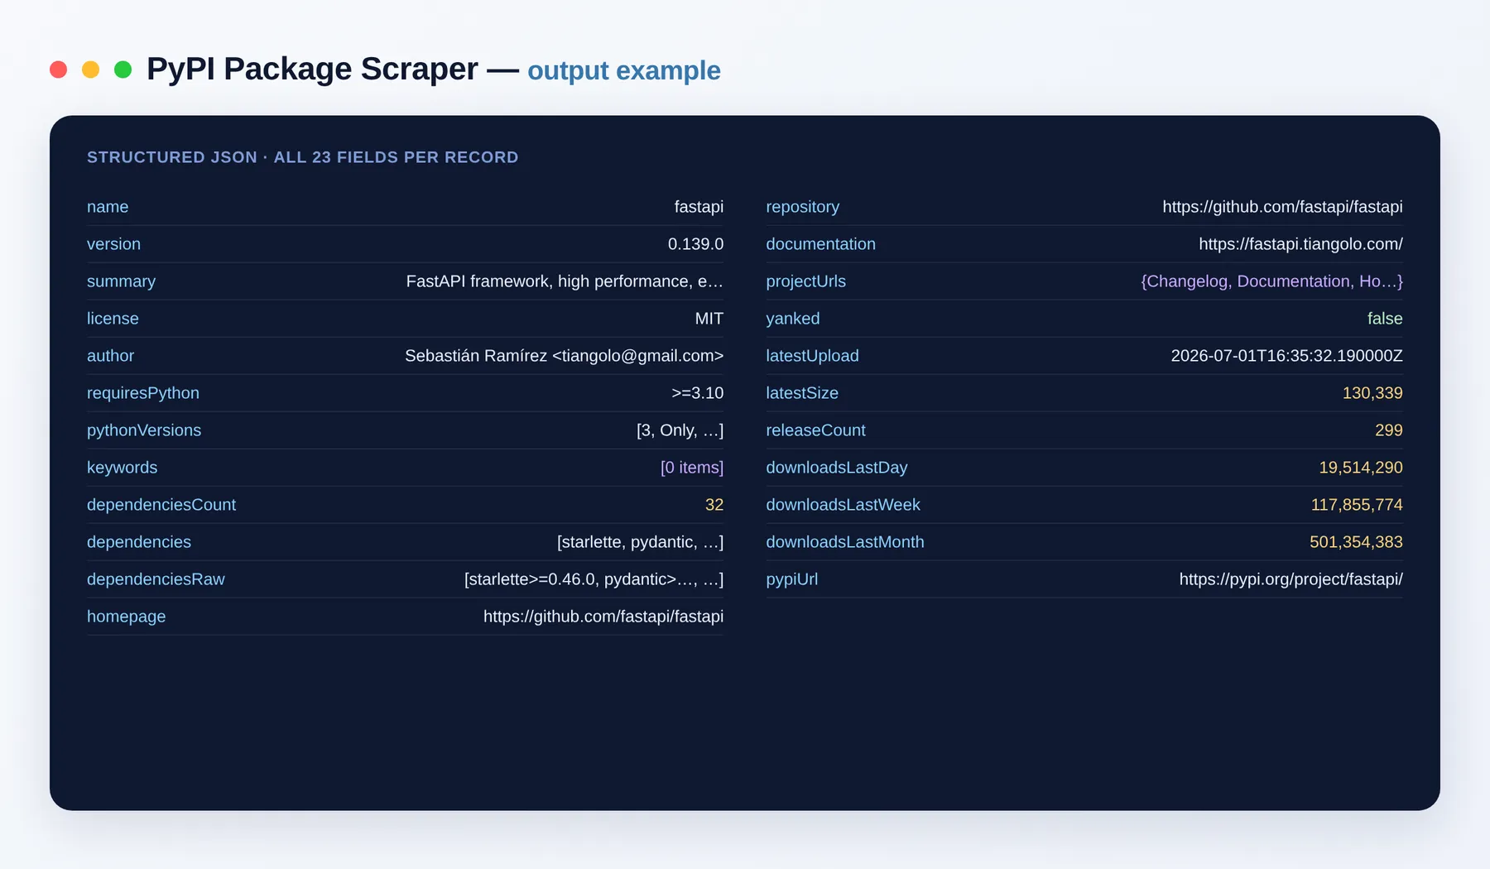Click the 'PyPI Package Scraper' title
The width and height of the screenshot is (1490, 869).
point(312,70)
